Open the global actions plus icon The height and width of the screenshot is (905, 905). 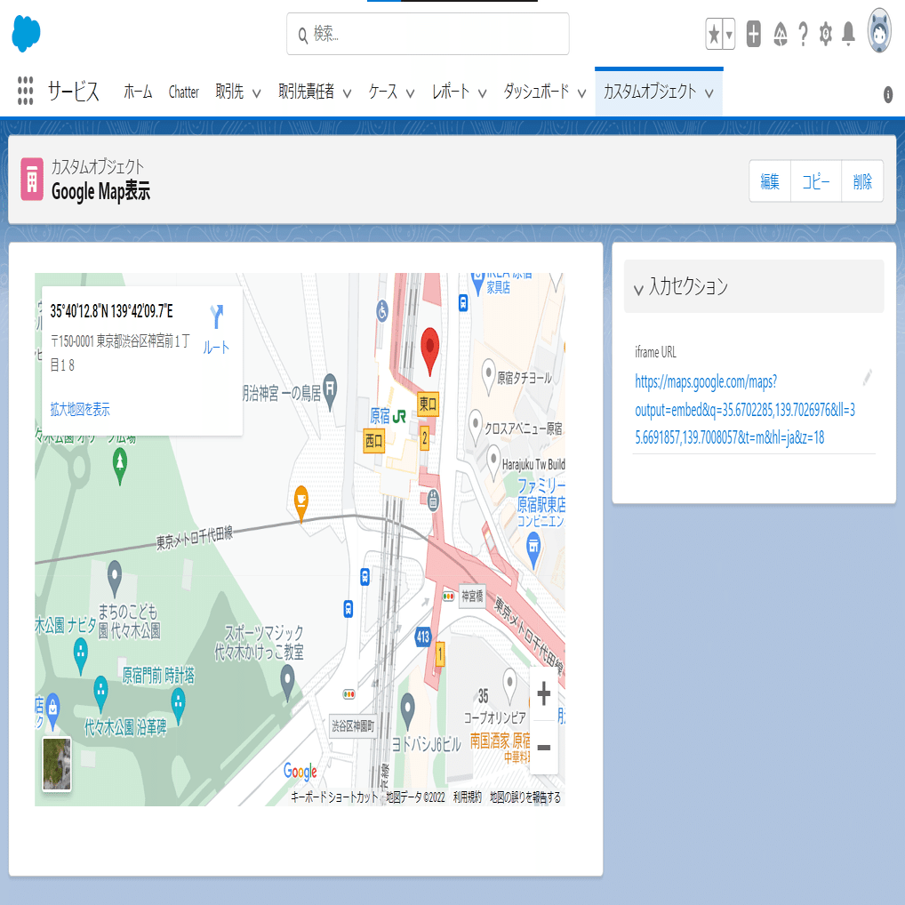click(x=753, y=34)
